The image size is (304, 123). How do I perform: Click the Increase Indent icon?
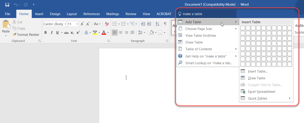(x=149, y=24)
